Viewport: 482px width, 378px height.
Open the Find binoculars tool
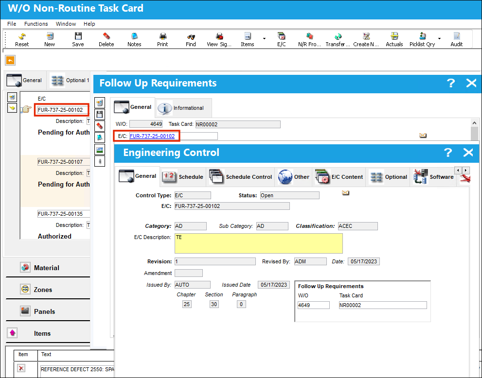[x=191, y=40]
